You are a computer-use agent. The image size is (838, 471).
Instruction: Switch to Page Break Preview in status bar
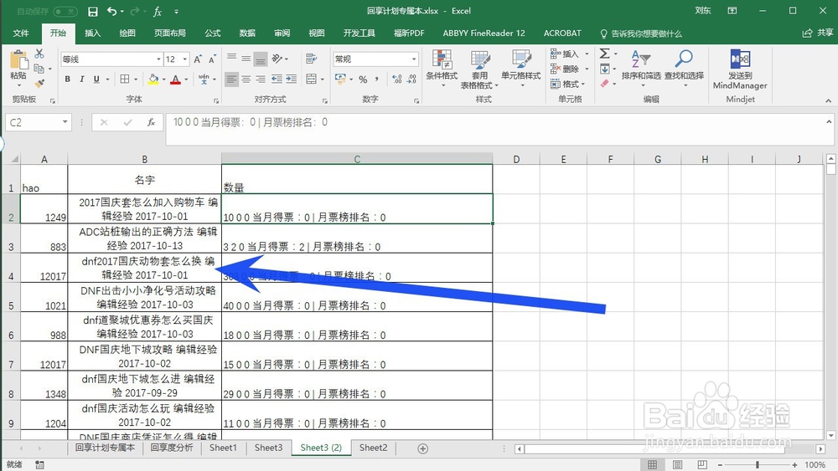tap(702, 464)
